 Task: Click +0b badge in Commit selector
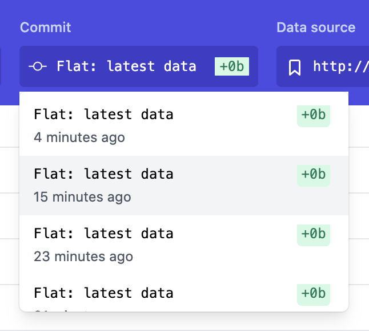click(232, 66)
